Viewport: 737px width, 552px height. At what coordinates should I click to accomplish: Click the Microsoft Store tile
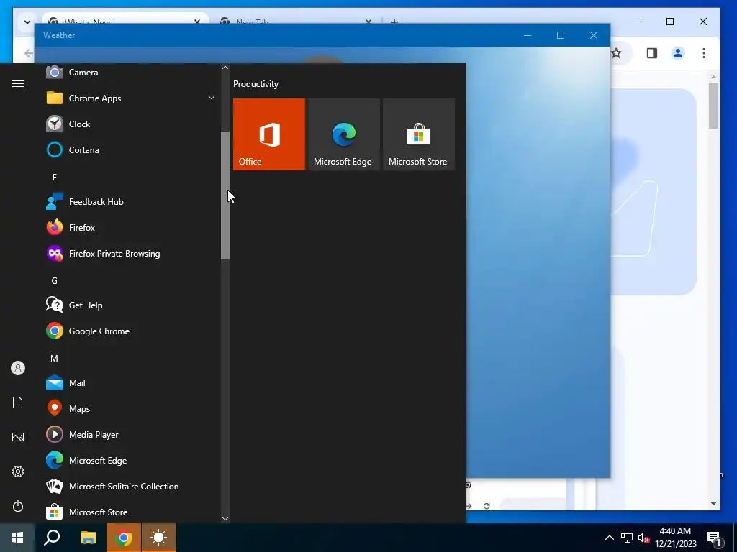(x=419, y=134)
